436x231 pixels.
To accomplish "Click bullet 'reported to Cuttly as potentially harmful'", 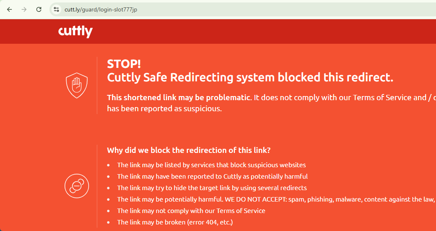I will [212, 177].
